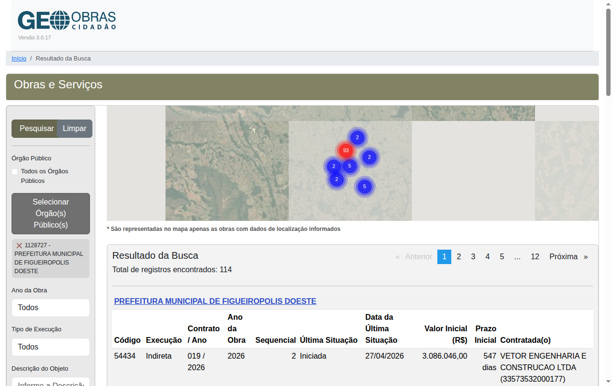This screenshot has width=612, height=386.
Task: Go to results page 12
Action: tap(535, 257)
